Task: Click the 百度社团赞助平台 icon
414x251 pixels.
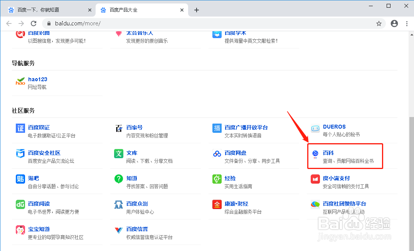Action: (315, 204)
